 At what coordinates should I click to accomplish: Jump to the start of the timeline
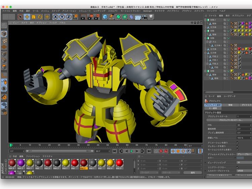pyautogui.click(x=115, y=151)
